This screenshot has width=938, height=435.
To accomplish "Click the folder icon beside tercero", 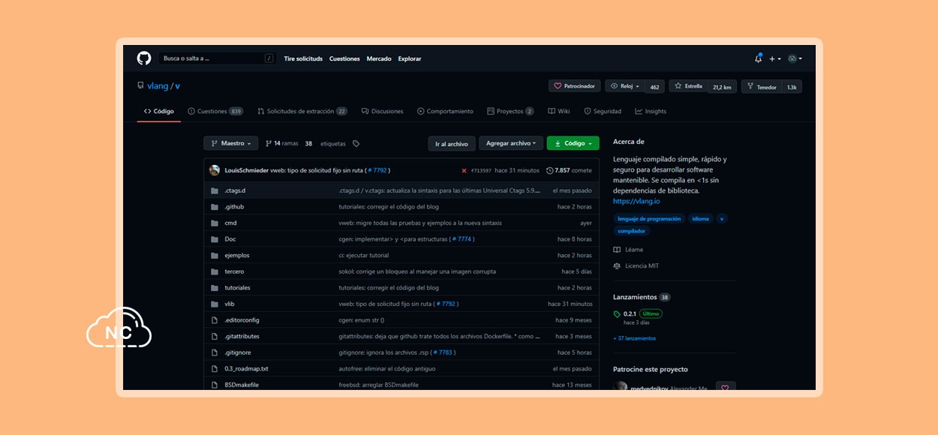I will point(215,271).
